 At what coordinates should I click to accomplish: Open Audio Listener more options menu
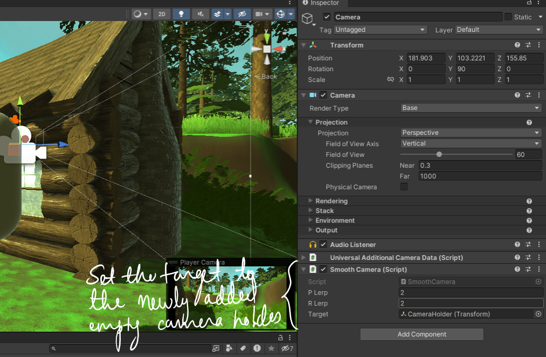coord(539,244)
